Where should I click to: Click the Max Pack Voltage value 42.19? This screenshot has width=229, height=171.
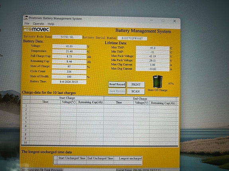point(153,56)
